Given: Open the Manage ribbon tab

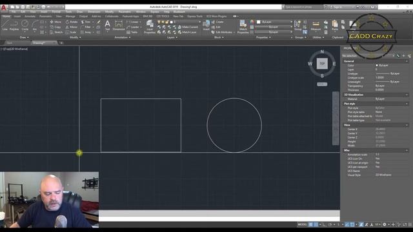Looking at the screenshot, I should pos(70,16).
